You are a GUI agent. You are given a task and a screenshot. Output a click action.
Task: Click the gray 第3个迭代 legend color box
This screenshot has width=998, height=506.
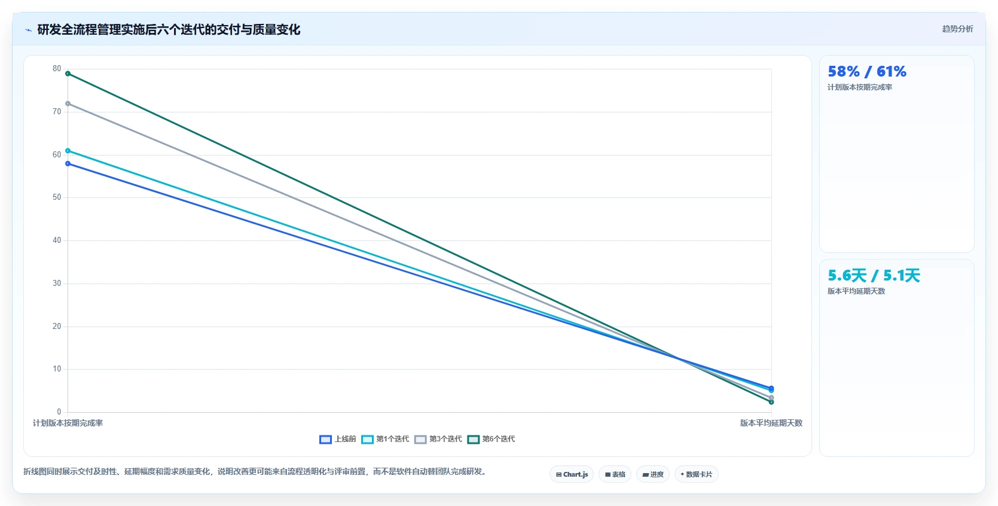420,439
